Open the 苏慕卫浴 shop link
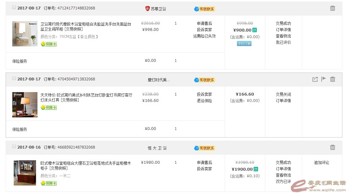This screenshot has height=194, width=349. coord(158,9)
